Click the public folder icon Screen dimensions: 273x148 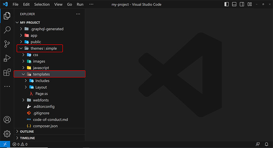tap(27, 42)
